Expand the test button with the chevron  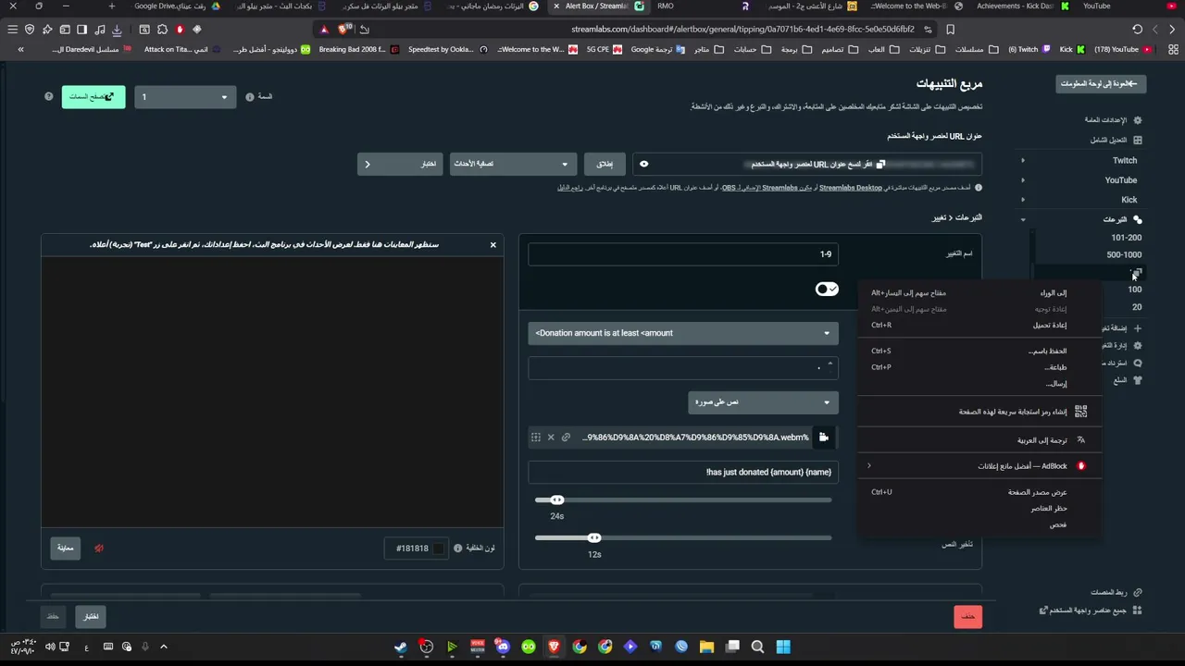click(x=368, y=164)
